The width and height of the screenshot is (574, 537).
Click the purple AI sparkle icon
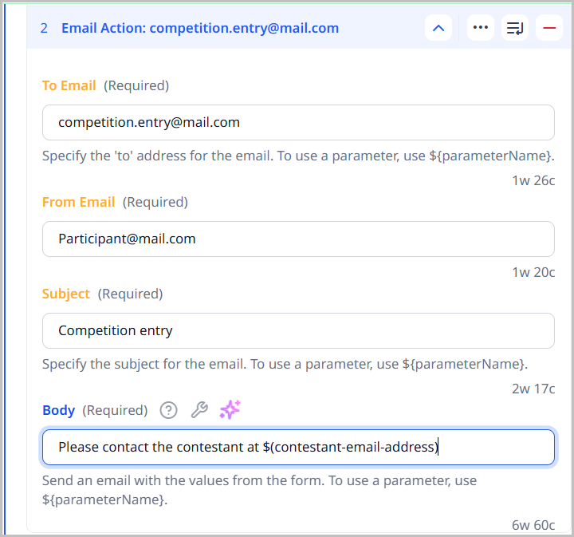pyautogui.click(x=230, y=410)
